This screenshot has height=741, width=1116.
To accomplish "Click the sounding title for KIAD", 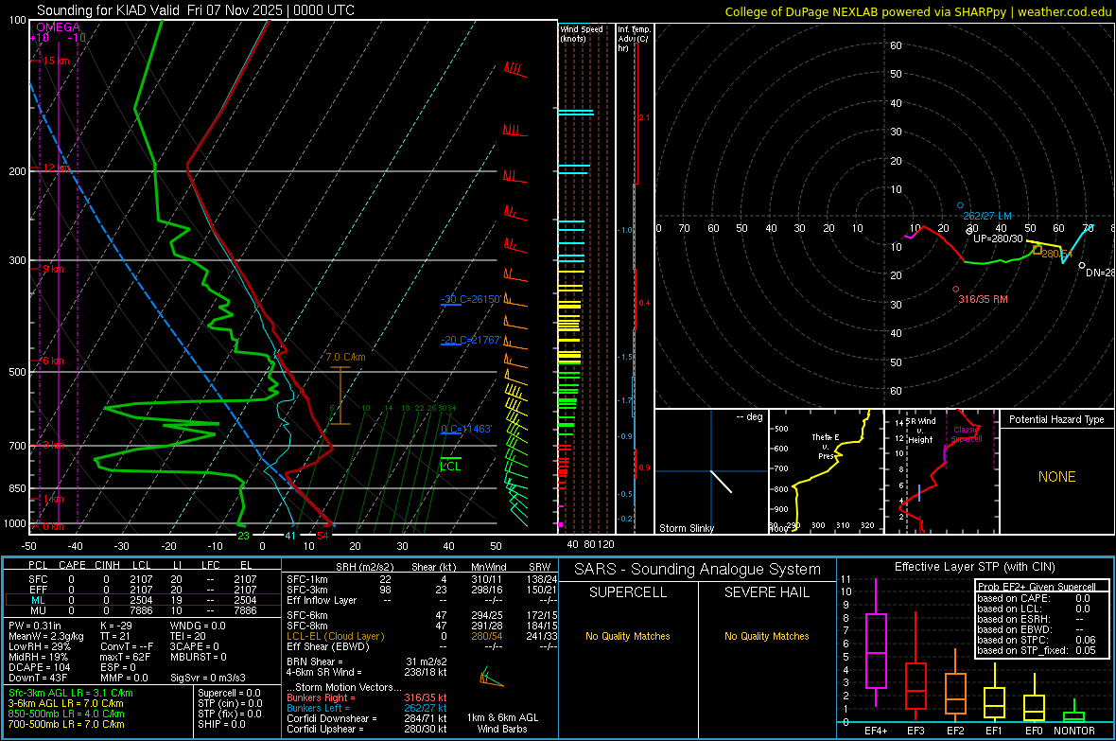I will click(195, 10).
